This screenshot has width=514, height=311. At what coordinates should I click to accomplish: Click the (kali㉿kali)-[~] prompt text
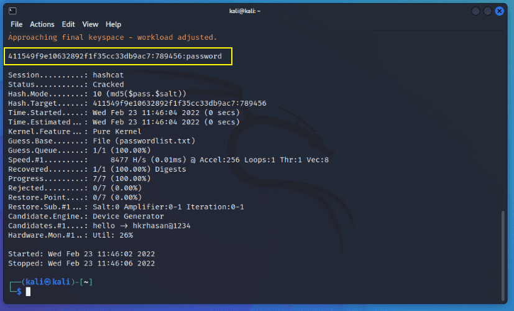(x=57, y=282)
